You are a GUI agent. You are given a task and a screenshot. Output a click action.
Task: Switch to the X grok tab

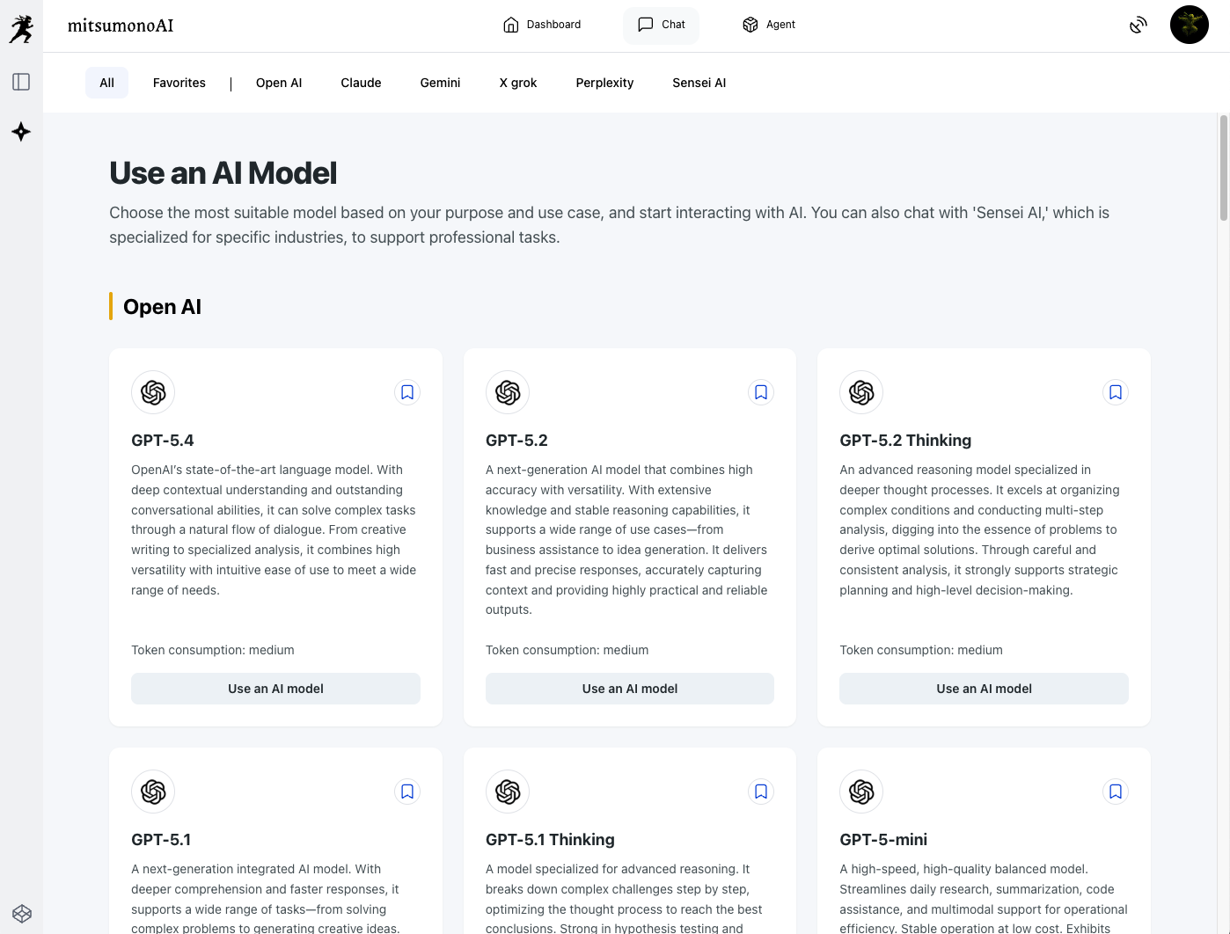[x=518, y=83]
